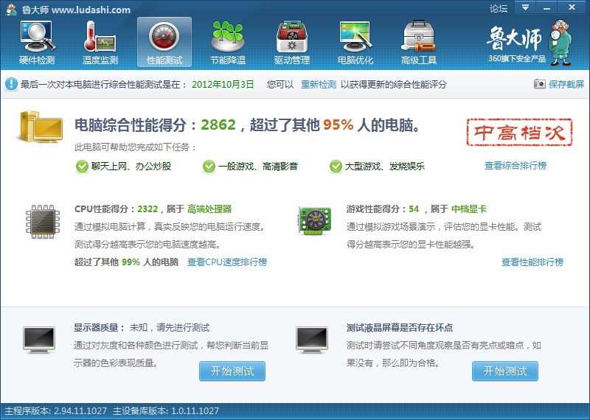Open the 硬件检测 hardware detection icon
The height and width of the screenshot is (420, 590).
(37, 36)
